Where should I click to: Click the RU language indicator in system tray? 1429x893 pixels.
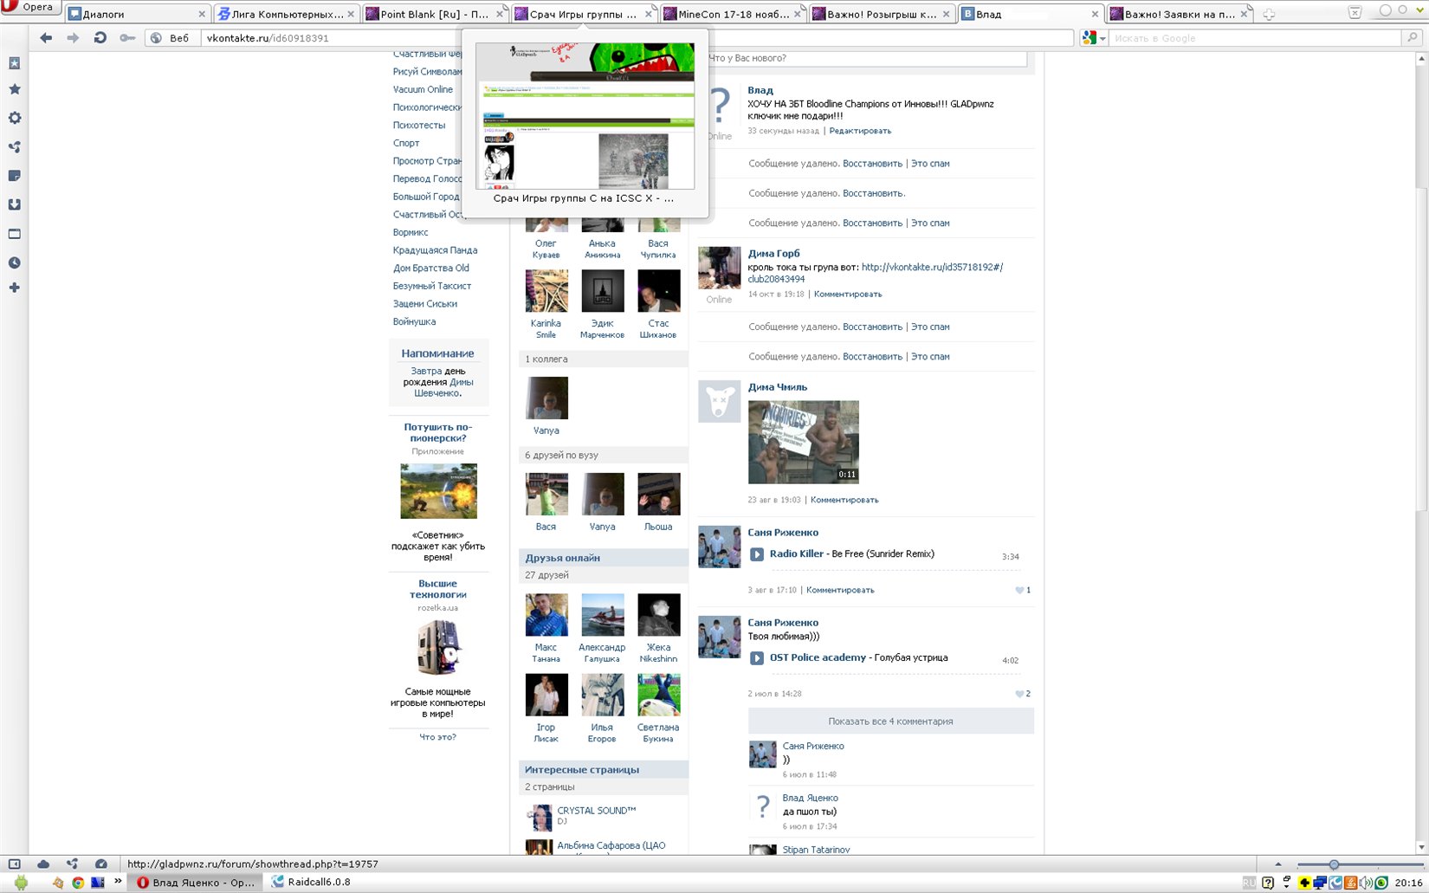[1249, 883]
